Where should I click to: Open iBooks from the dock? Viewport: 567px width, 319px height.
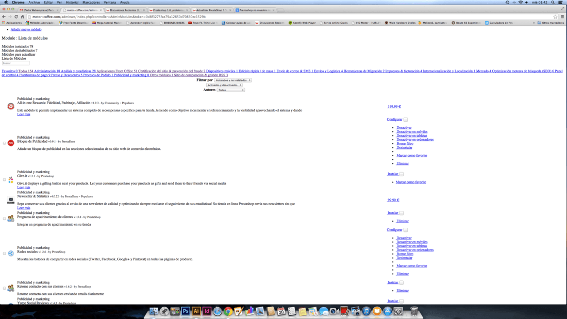coord(377,311)
